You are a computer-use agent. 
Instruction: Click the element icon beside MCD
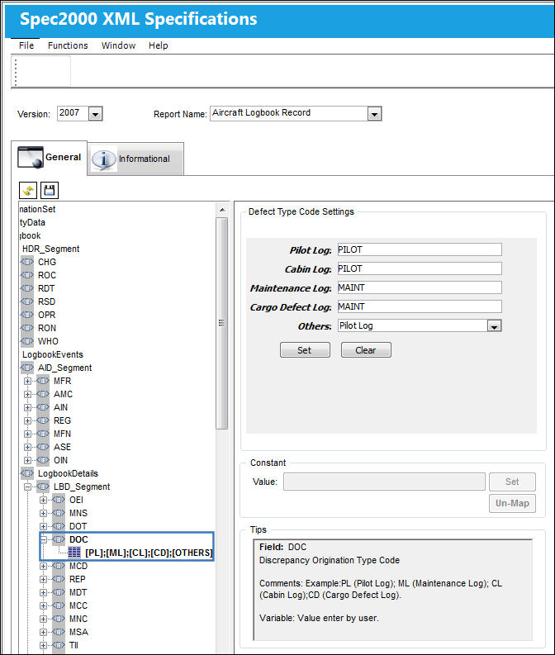coord(59,566)
